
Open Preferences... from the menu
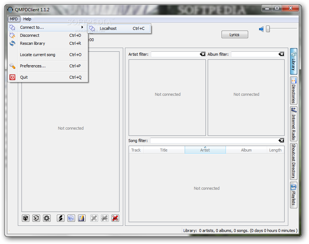pos(48,66)
